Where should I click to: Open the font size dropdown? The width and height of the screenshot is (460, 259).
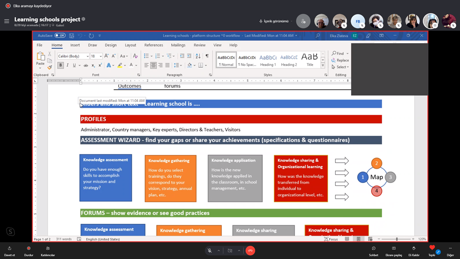(100, 56)
